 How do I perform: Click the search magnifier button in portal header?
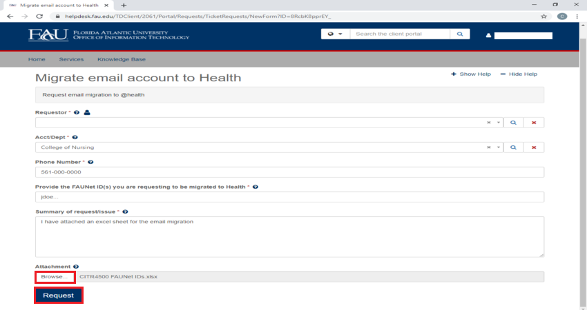pos(459,34)
